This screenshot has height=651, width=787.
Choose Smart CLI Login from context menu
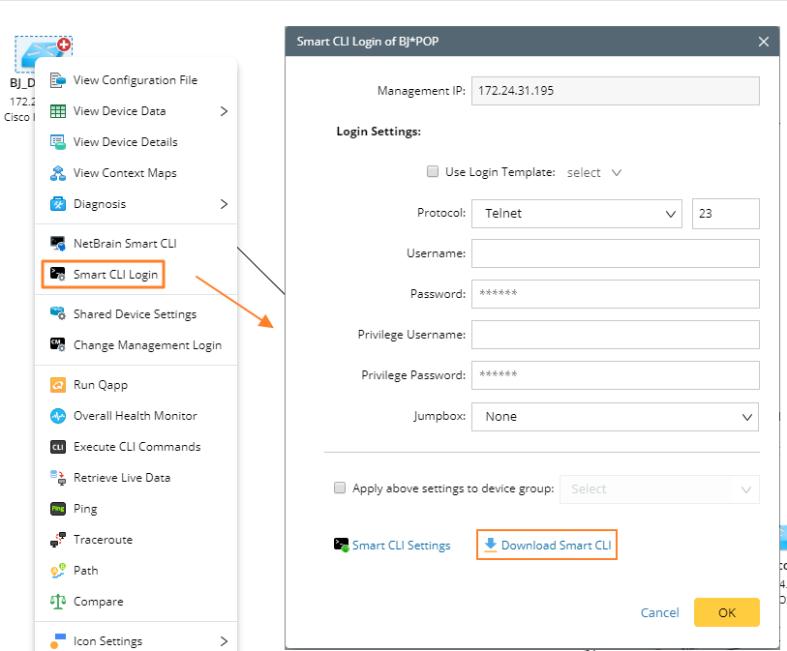point(109,275)
